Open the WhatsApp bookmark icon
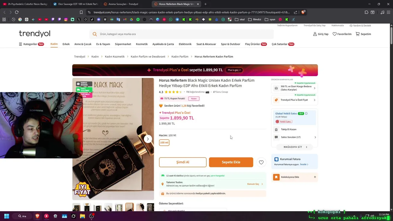 pyautogui.click(x=171, y=19)
